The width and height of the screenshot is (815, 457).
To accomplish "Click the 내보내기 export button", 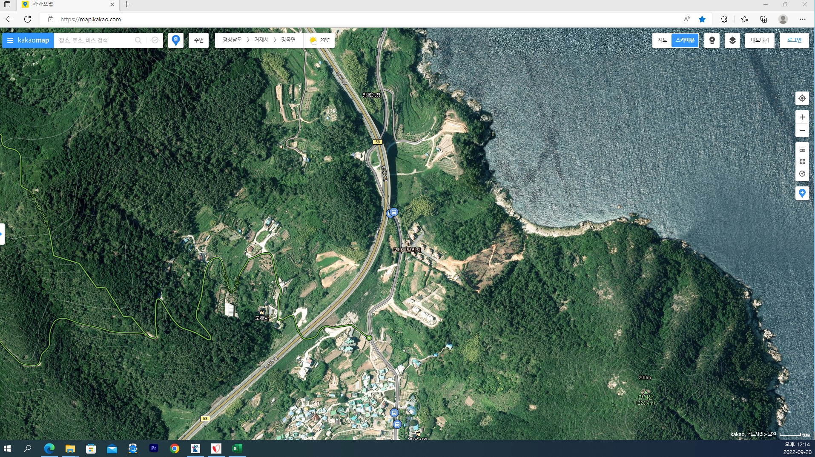I will click(759, 40).
